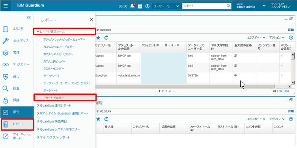This screenshot has height=148, width=297.
Task: Sort by カテゴリー名 column in lower table
Action: tap(140, 127)
